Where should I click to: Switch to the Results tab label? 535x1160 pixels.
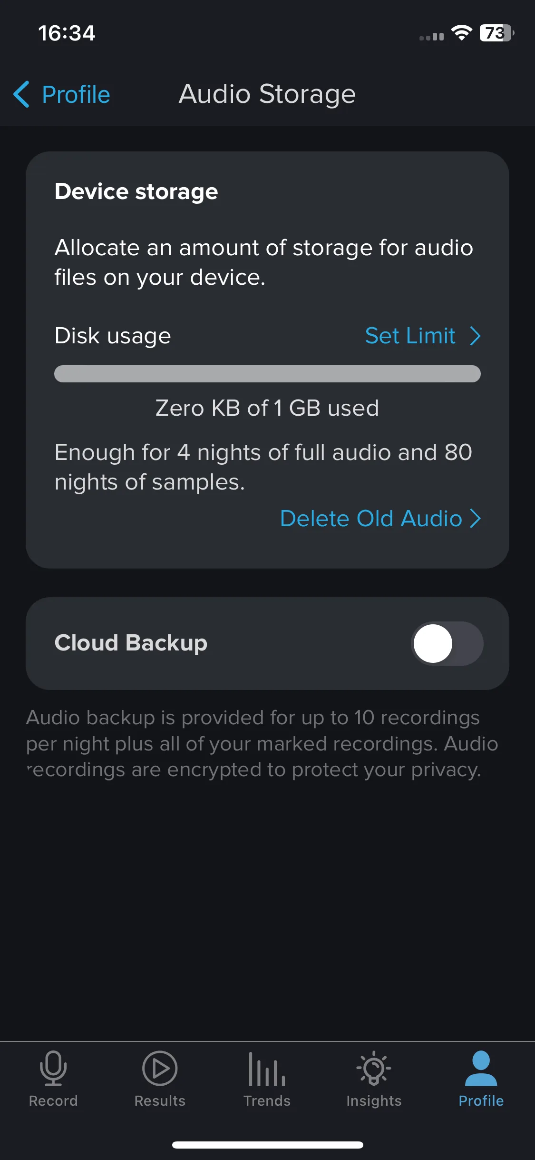coord(160,1101)
